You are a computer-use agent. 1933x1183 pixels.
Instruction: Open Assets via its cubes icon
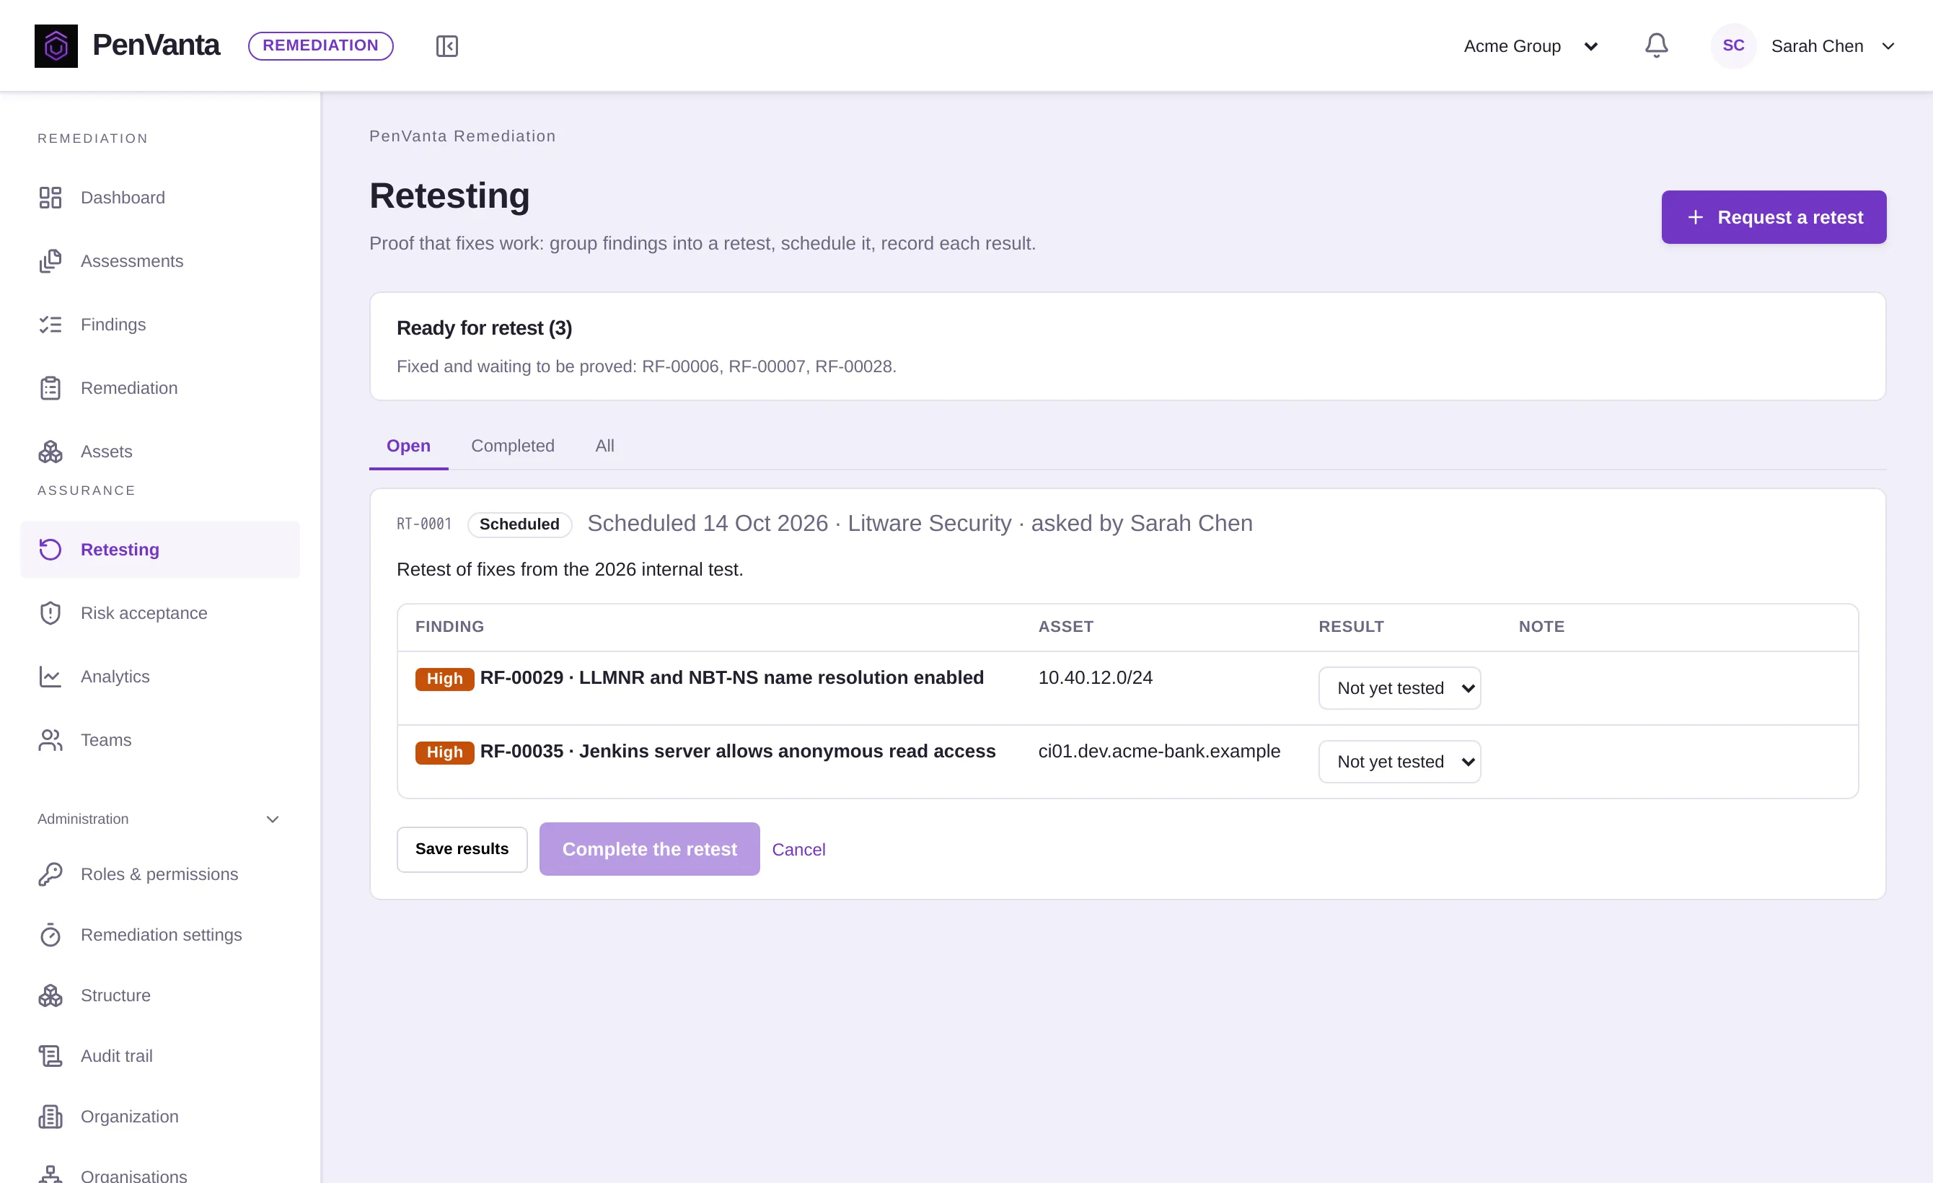[x=50, y=451]
